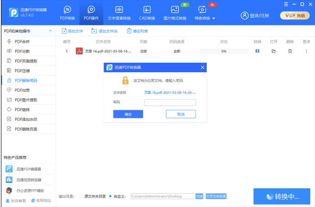
Task: Click the 登录/注册 user icon
Action: [244, 16]
